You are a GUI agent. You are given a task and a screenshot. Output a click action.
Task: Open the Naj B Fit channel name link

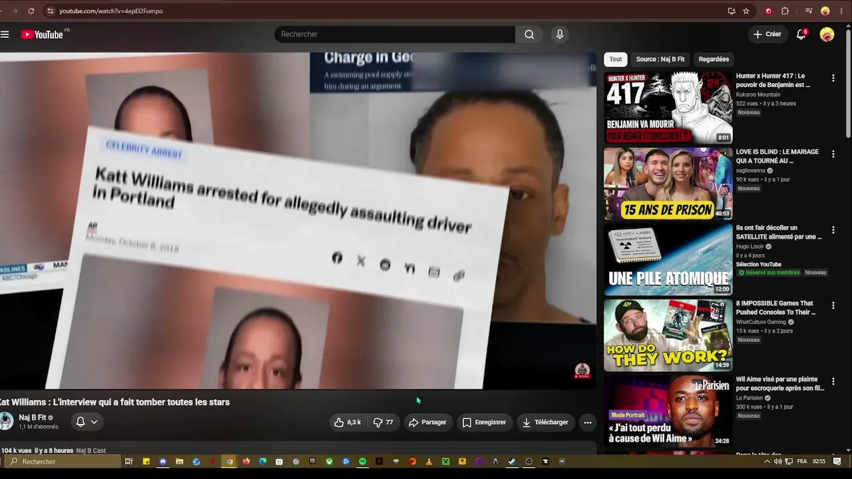(33, 418)
